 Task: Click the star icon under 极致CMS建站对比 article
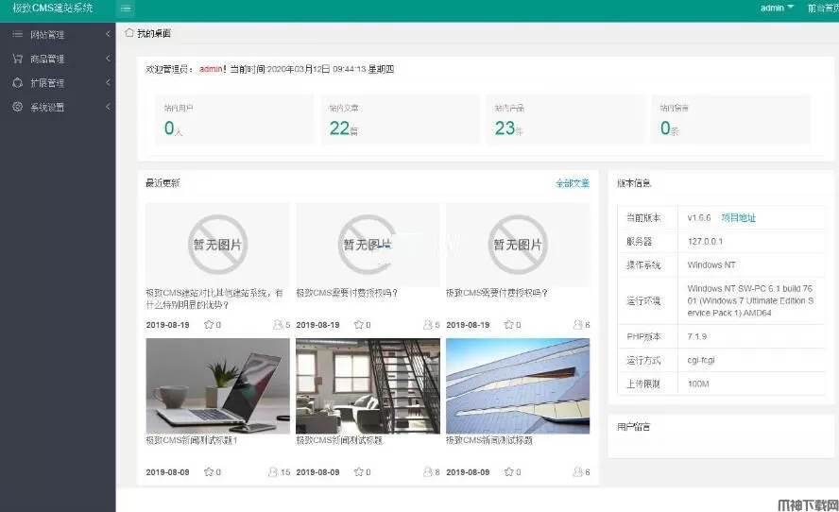click(x=209, y=325)
